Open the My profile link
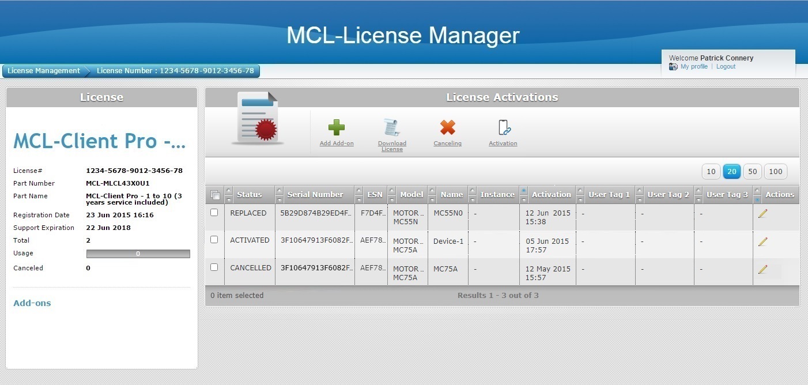The width and height of the screenshot is (808, 385). point(694,67)
